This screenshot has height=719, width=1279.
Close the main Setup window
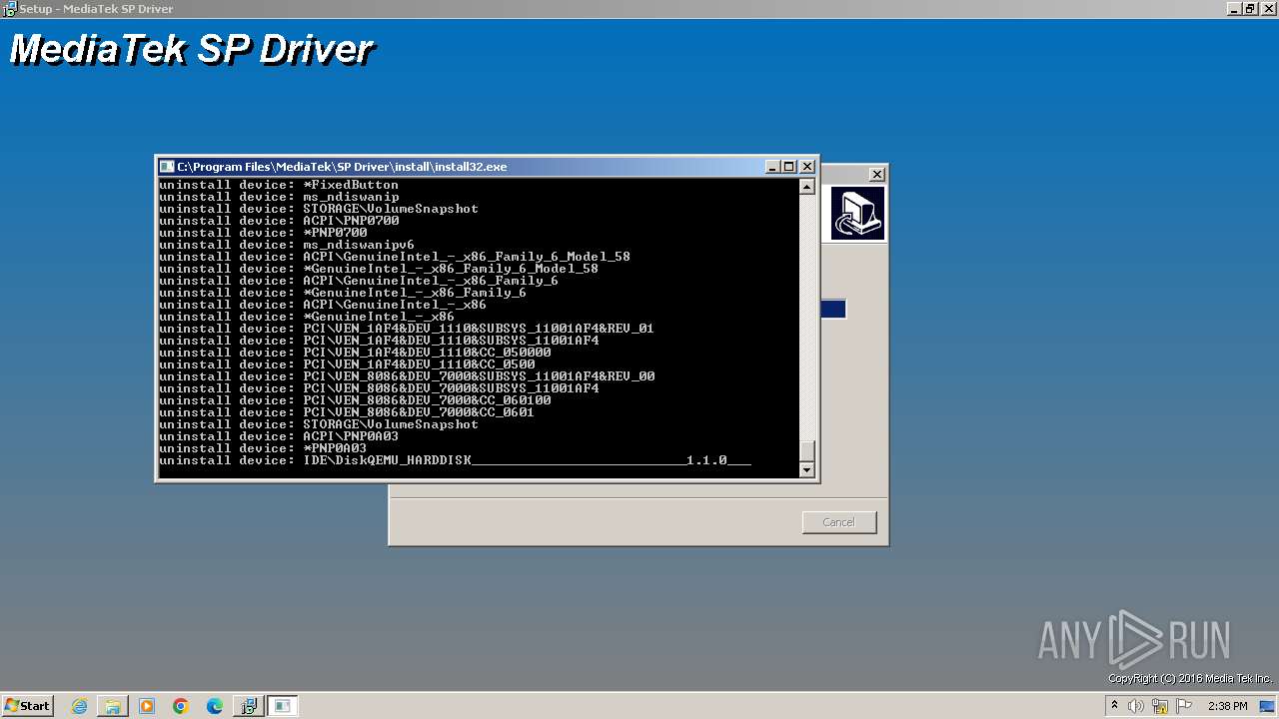(1267, 8)
